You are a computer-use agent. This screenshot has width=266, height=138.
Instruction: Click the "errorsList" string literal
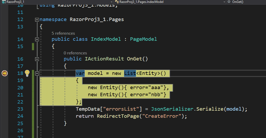[121, 109]
